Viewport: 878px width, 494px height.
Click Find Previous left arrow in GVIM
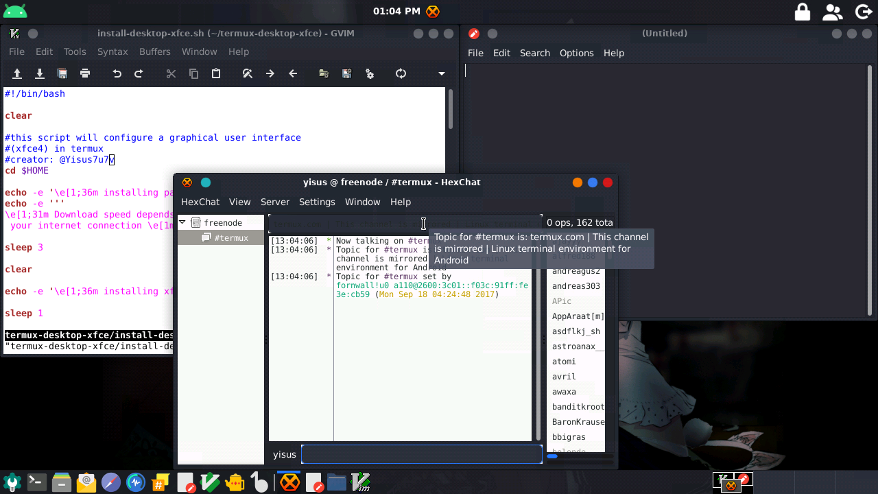(x=293, y=73)
